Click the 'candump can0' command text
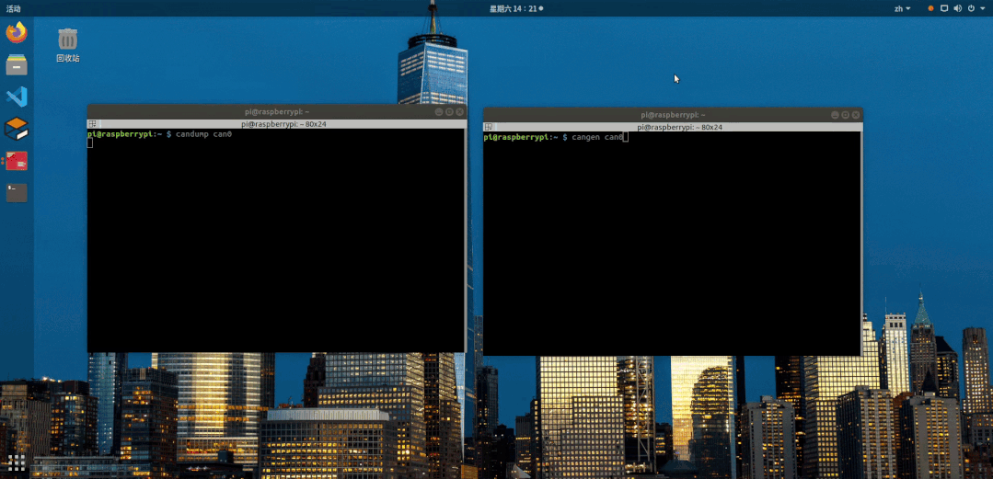The height and width of the screenshot is (479, 993). [x=204, y=134]
